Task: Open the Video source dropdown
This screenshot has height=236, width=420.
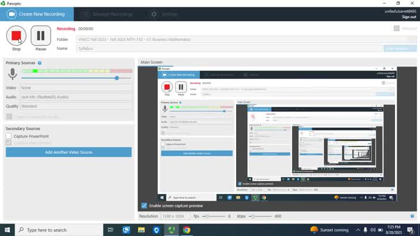Action: tap(75, 88)
